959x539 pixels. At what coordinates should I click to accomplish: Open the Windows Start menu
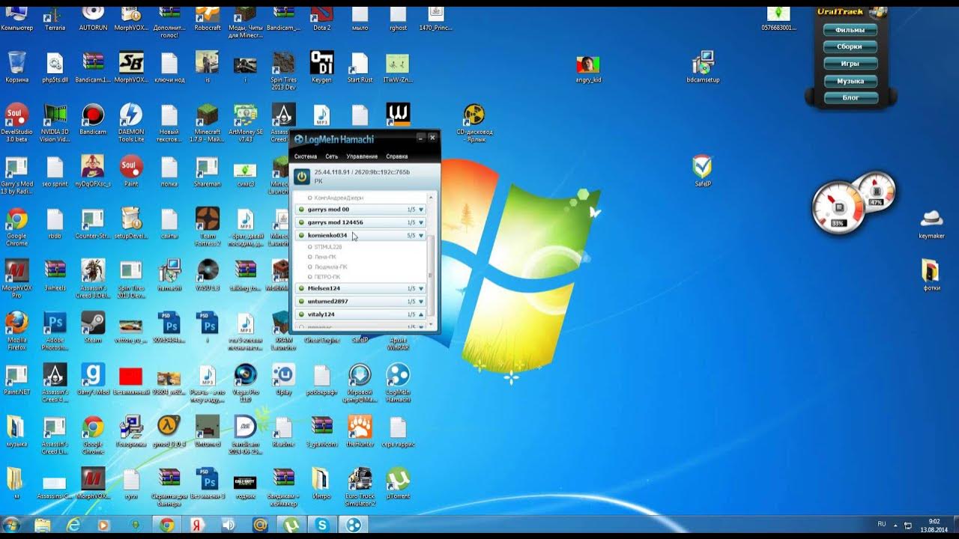[11, 525]
